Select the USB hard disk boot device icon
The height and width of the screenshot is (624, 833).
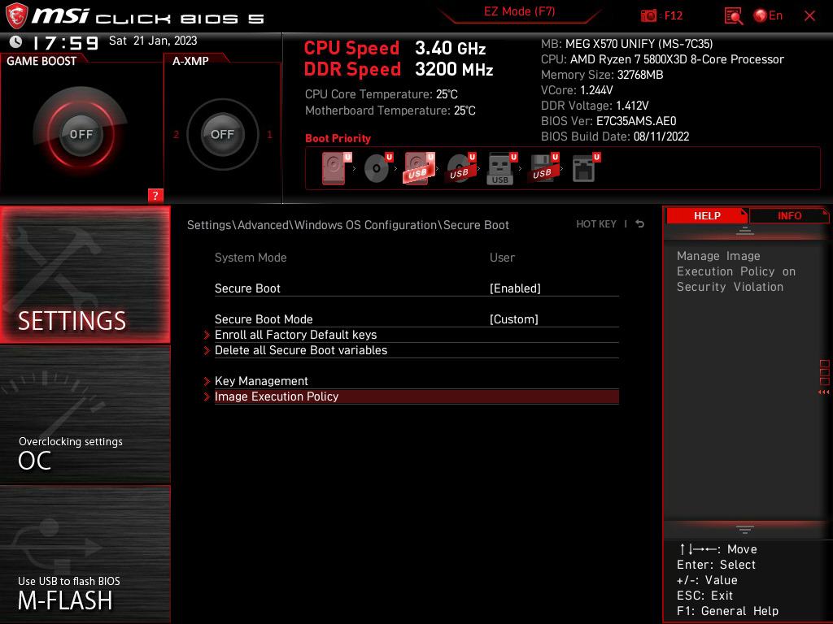(419, 168)
